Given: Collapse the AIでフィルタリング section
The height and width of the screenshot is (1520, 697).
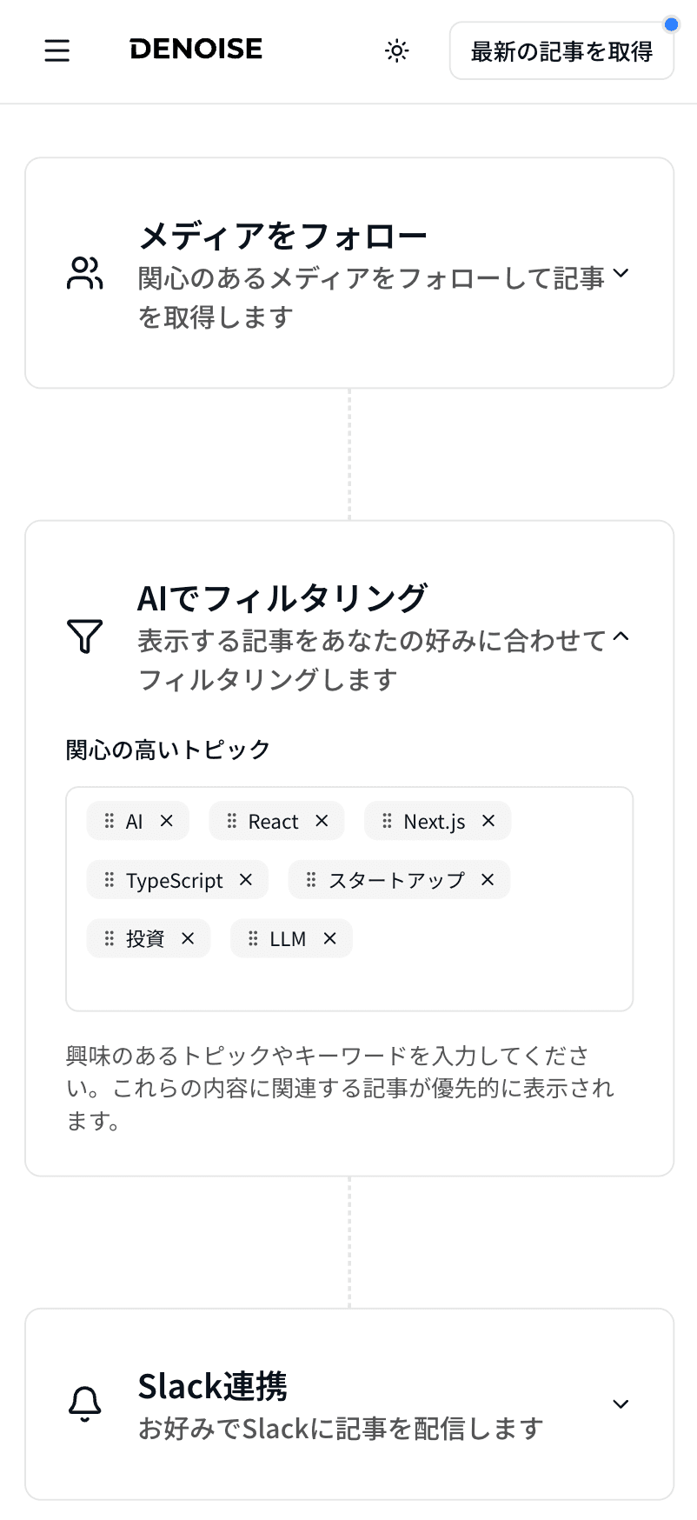Looking at the screenshot, I should click(x=621, y=637).
